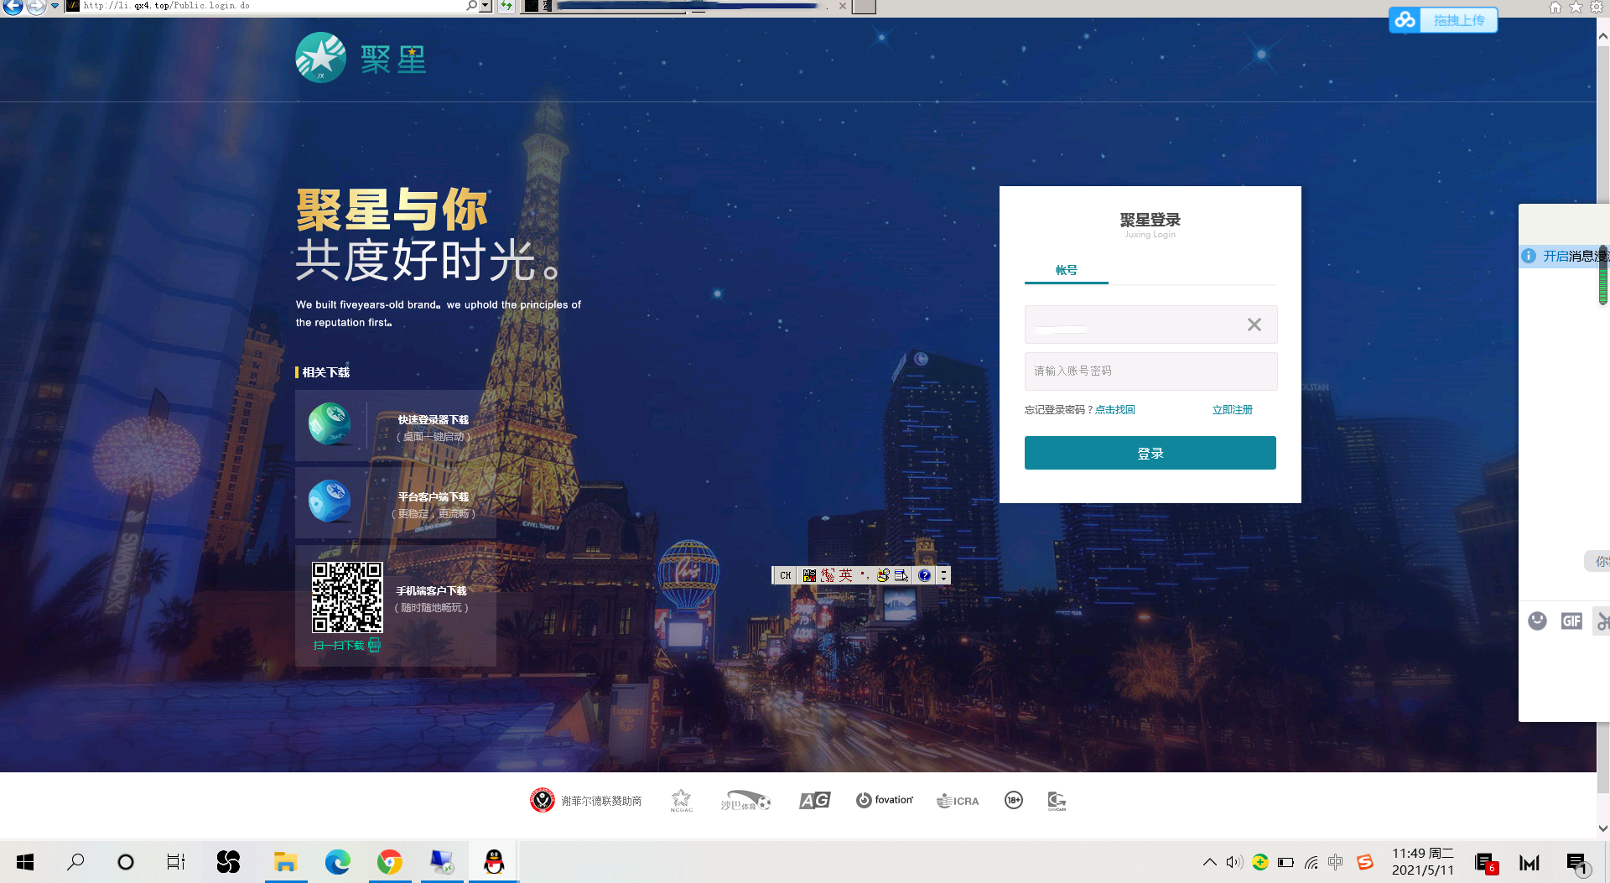Click the emoji smiley icon in chat panel
Viewport: 1610px width, 883px height.
click(1537, 621)
